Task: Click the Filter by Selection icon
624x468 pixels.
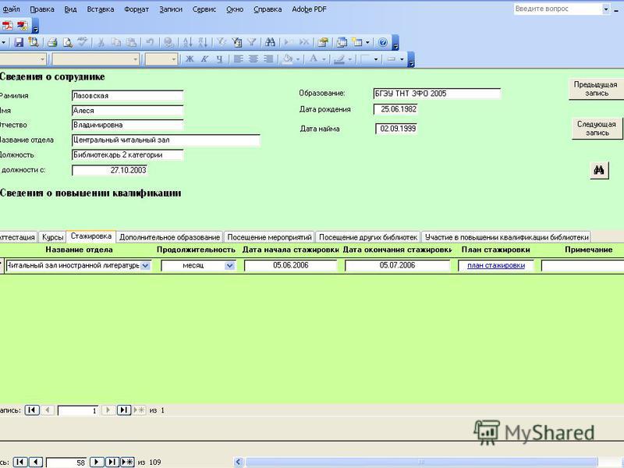Action: coord(222,42)
